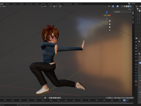141x106 pixels.
Task: Open the Tool sidebar tab
Action: pyautogui.click(x=133, y=17)
